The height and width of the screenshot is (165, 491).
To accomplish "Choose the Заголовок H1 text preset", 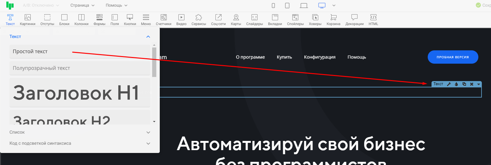I will pyautogui.click(x=80, y=93).
